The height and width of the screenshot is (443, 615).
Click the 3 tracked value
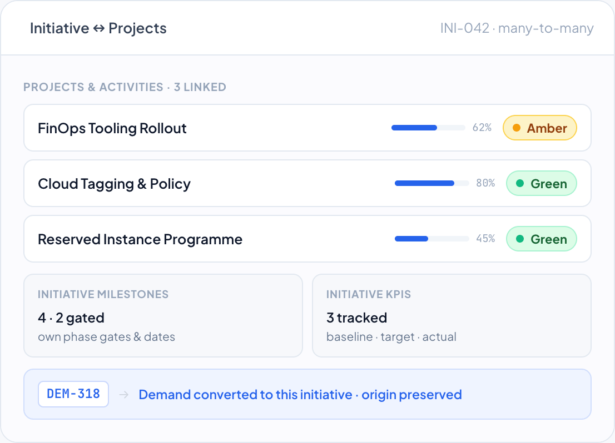[x=356, y=318]
